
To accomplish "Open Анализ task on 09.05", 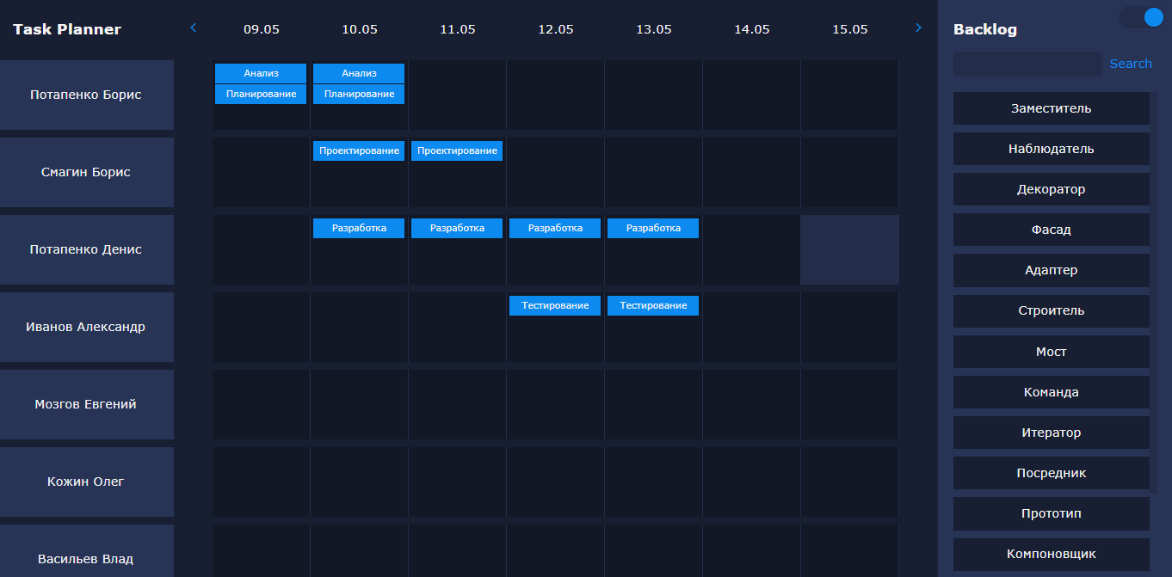I will click(x=261, y=73).
